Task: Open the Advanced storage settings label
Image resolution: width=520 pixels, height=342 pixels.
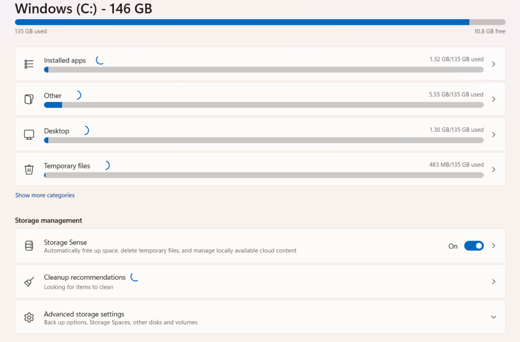Action: [84, 314]
